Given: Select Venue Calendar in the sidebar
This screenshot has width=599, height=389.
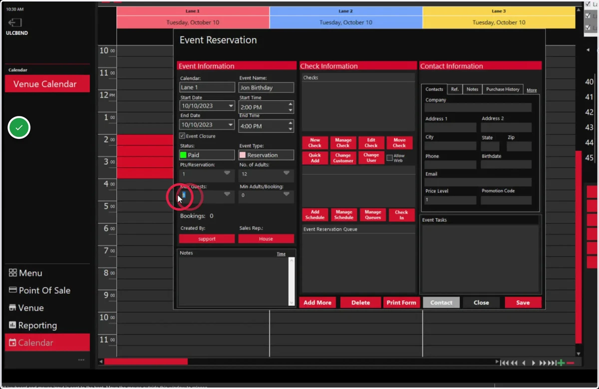Looking at the screenshot, I should (47, 84).
